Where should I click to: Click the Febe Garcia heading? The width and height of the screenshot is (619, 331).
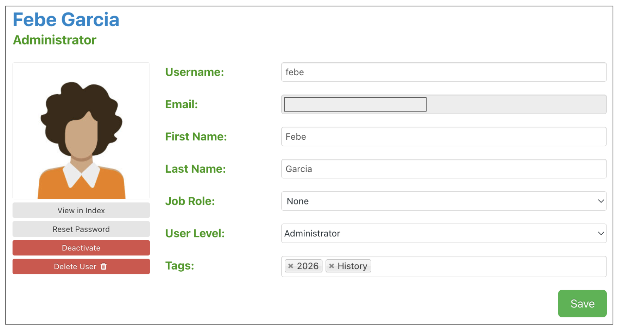click(66, 20)
